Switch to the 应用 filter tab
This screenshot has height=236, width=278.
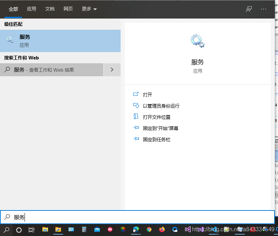32,9
